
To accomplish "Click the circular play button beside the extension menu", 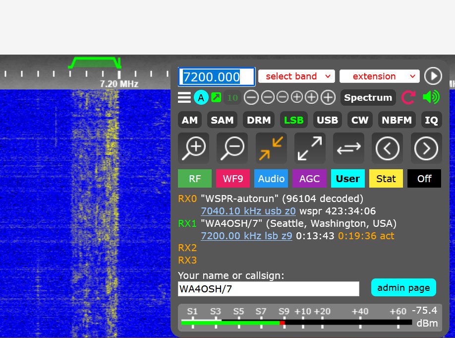I will 433,76.
